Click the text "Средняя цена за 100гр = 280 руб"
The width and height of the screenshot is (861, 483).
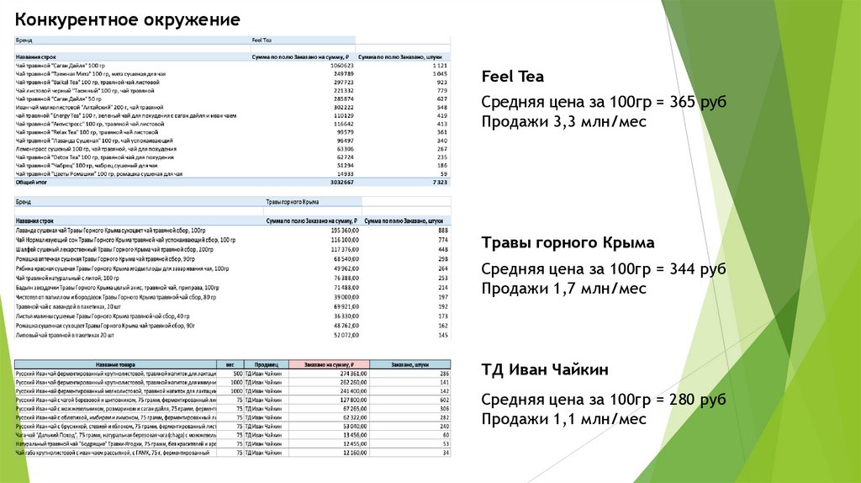(603, 398)
